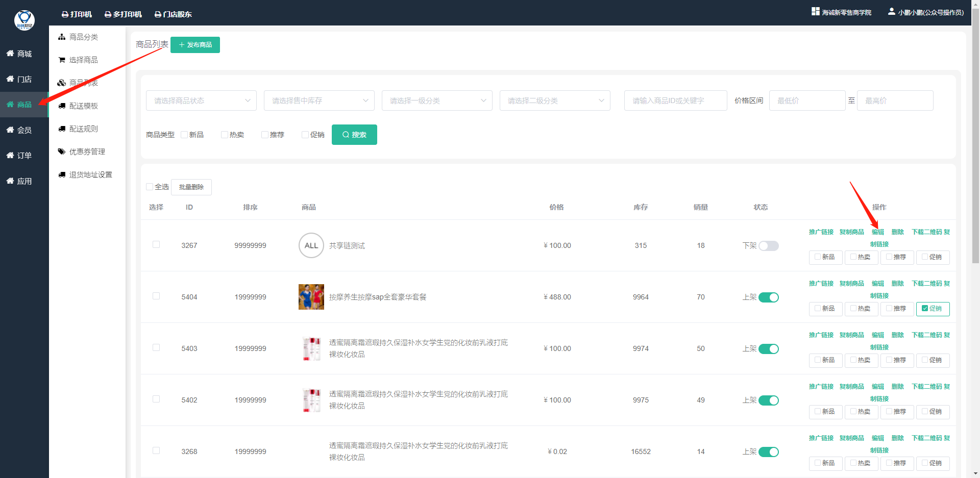Click product thumbnail for 按摩养生按摩sap全套豪华套餐
This screenshot has width=980, height=478.
coord(311,297)
